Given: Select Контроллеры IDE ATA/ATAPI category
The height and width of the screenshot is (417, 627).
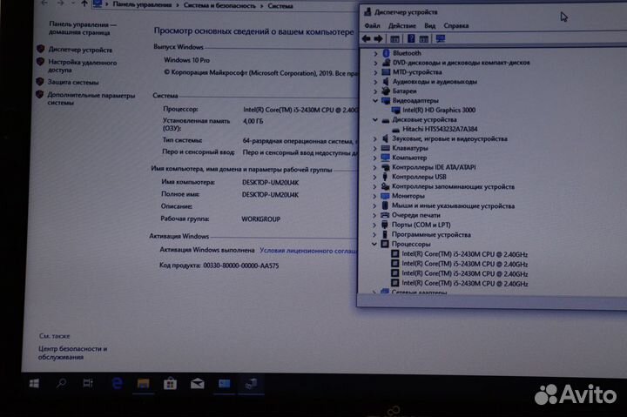Looking at the screenshot, I should click(434, 167).
